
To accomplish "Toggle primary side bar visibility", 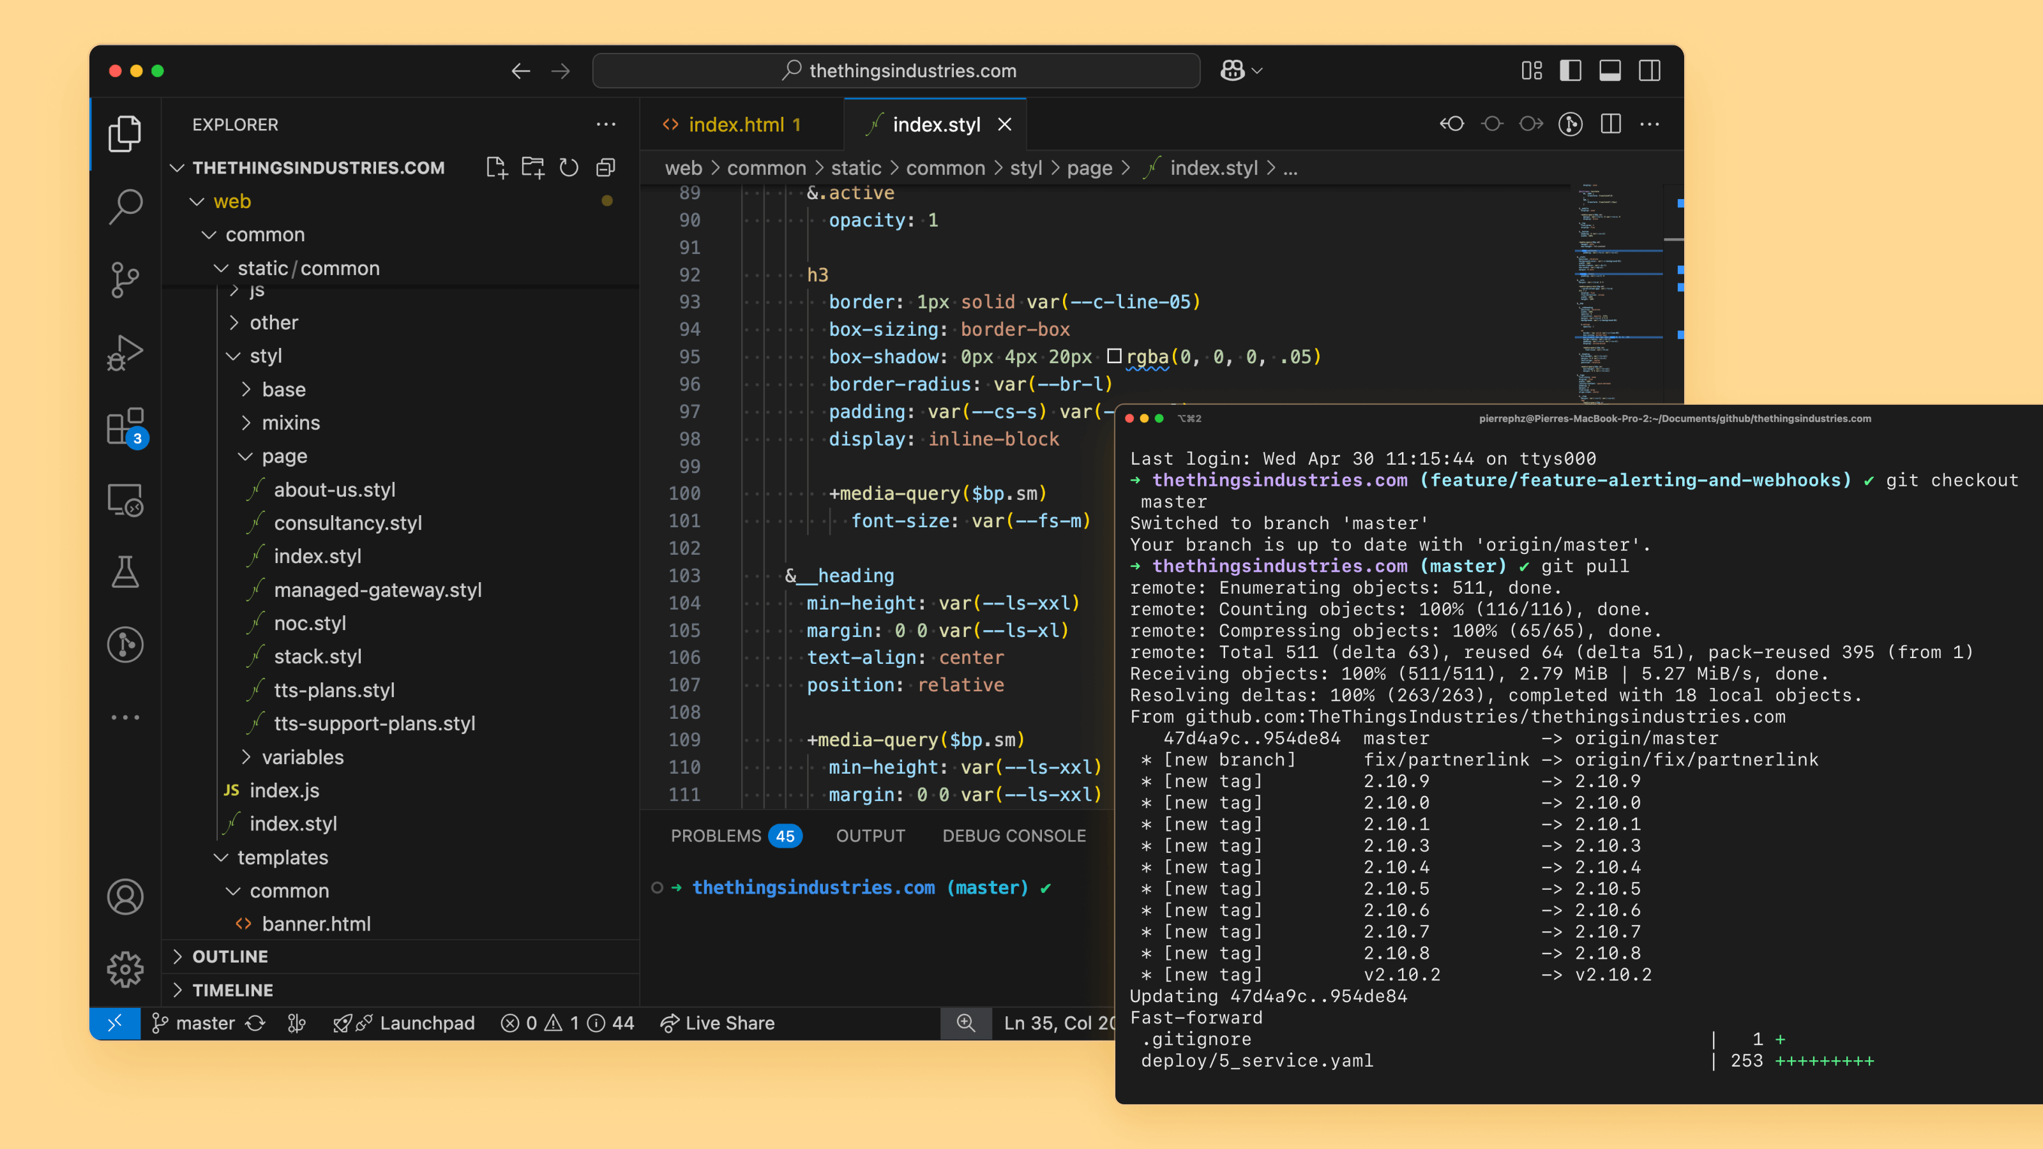I will pyautogui.click(x=1571, y=71).
